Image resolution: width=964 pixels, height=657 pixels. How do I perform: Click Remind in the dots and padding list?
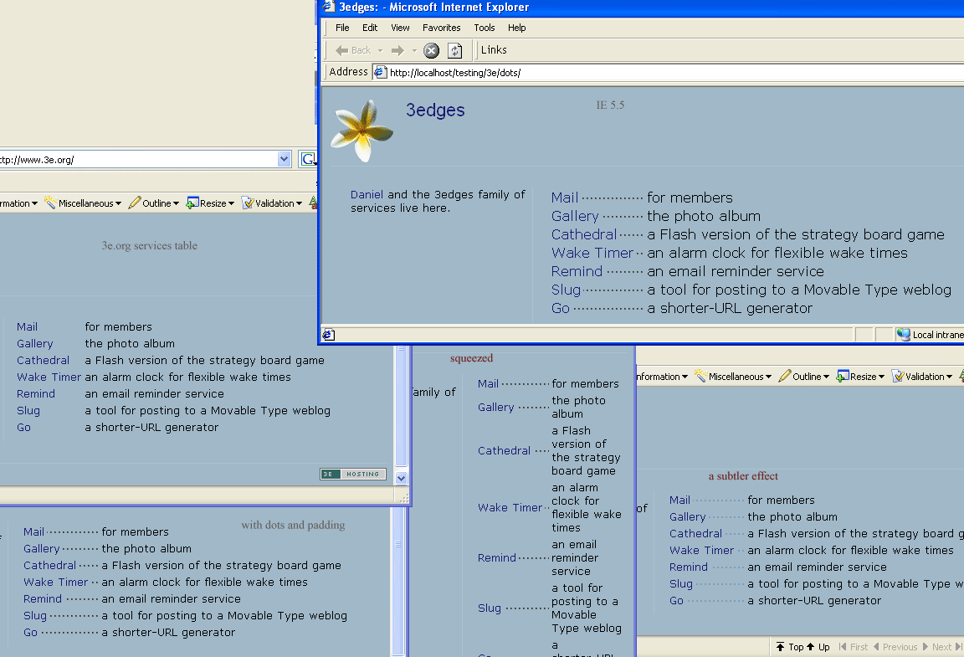coord(43,598)
